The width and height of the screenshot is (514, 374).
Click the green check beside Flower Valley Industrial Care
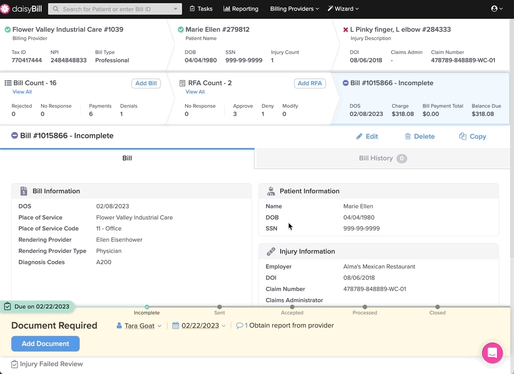[7, 29]
